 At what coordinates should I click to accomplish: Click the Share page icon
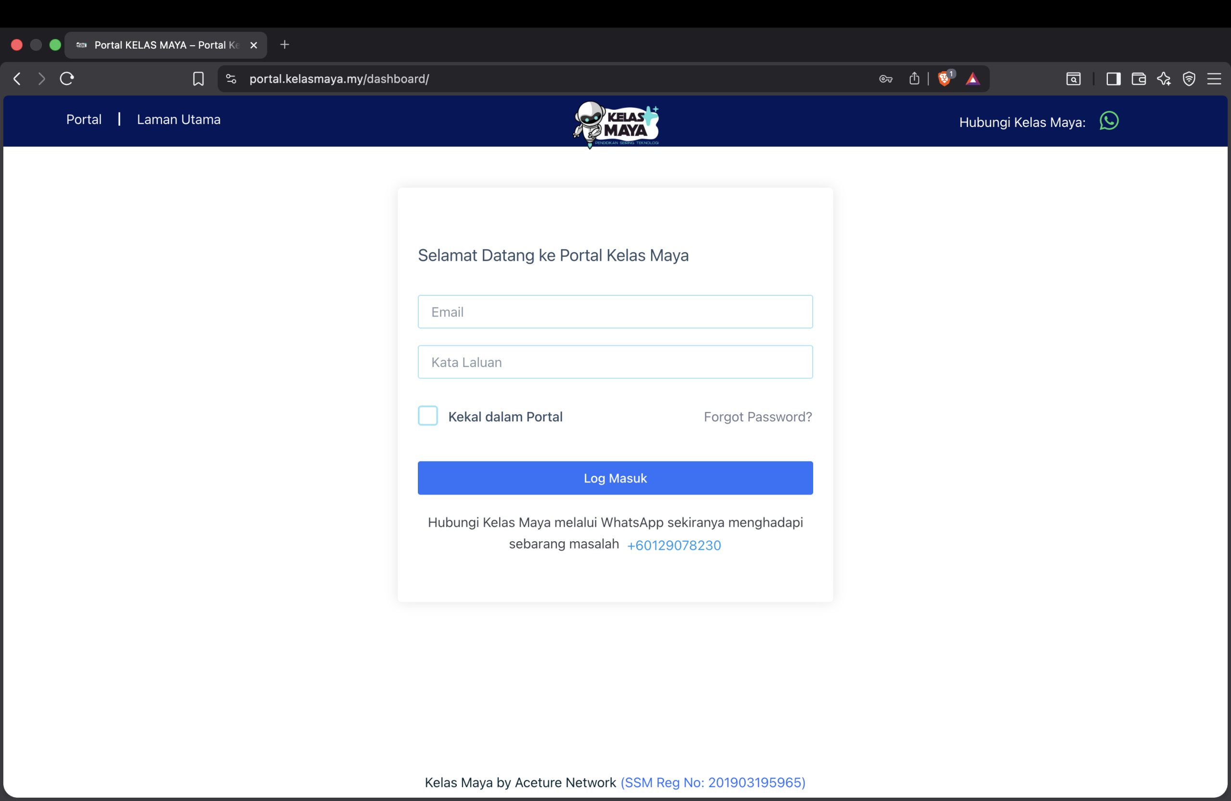pos(914,78)
